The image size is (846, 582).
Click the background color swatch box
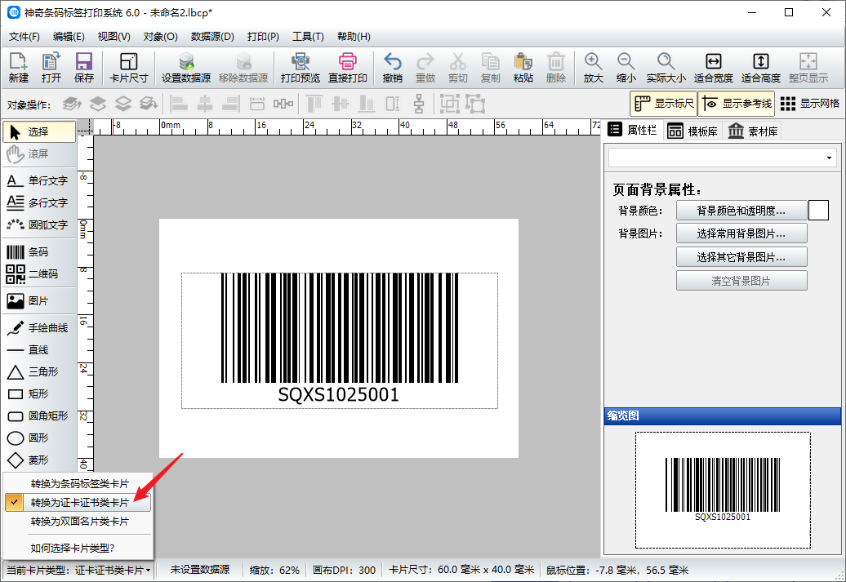[818, 211]
